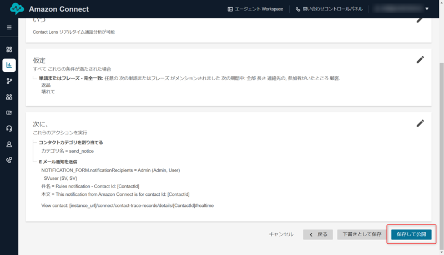Select the NOTIFICATION_FORM.notificationRecipients line
The height and width of the screenshot is (255, 444).
point(110,170)
